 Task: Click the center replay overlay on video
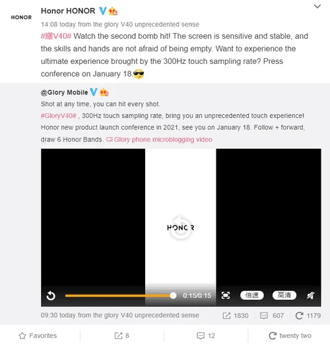tap(181, 228)
